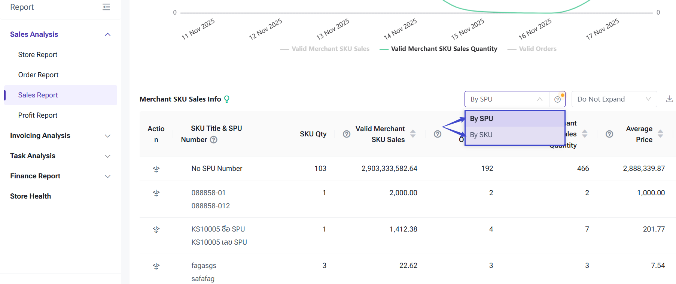Collapse the Report sidebar menu icon

(x=106, y=7)
